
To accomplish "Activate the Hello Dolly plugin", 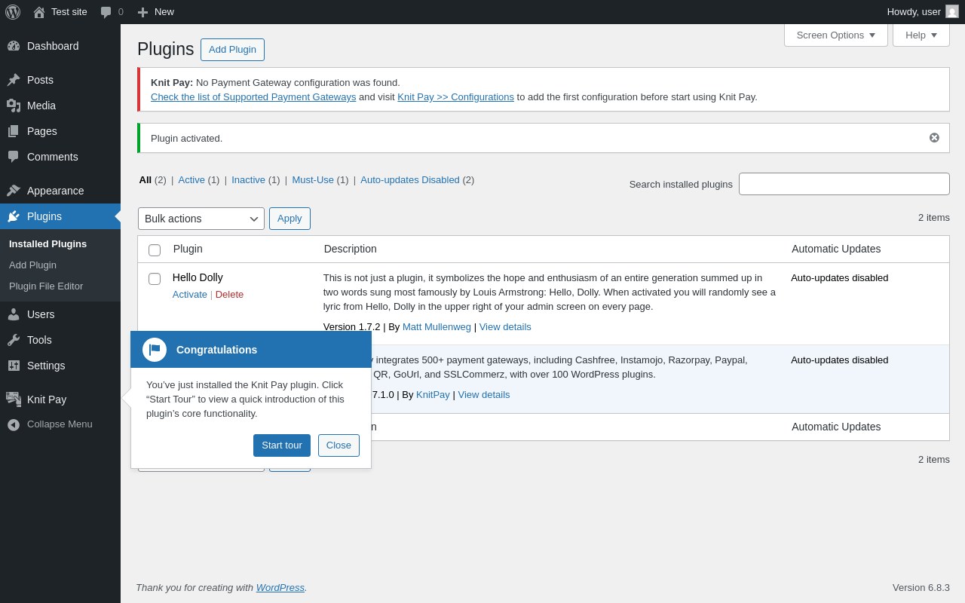I will click(189, 295).
